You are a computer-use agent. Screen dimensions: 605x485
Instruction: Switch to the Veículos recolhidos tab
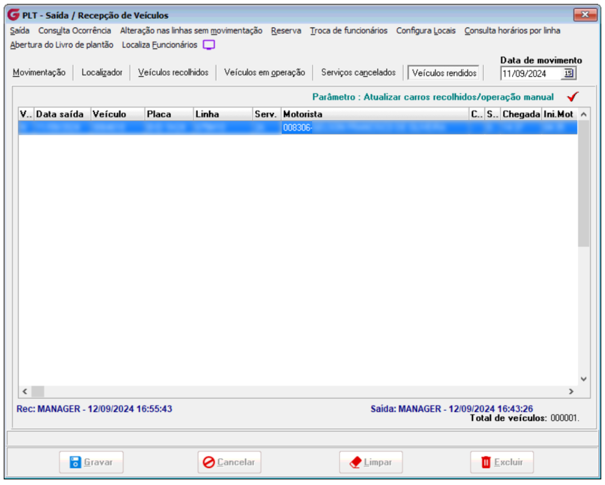coord(174,73)
